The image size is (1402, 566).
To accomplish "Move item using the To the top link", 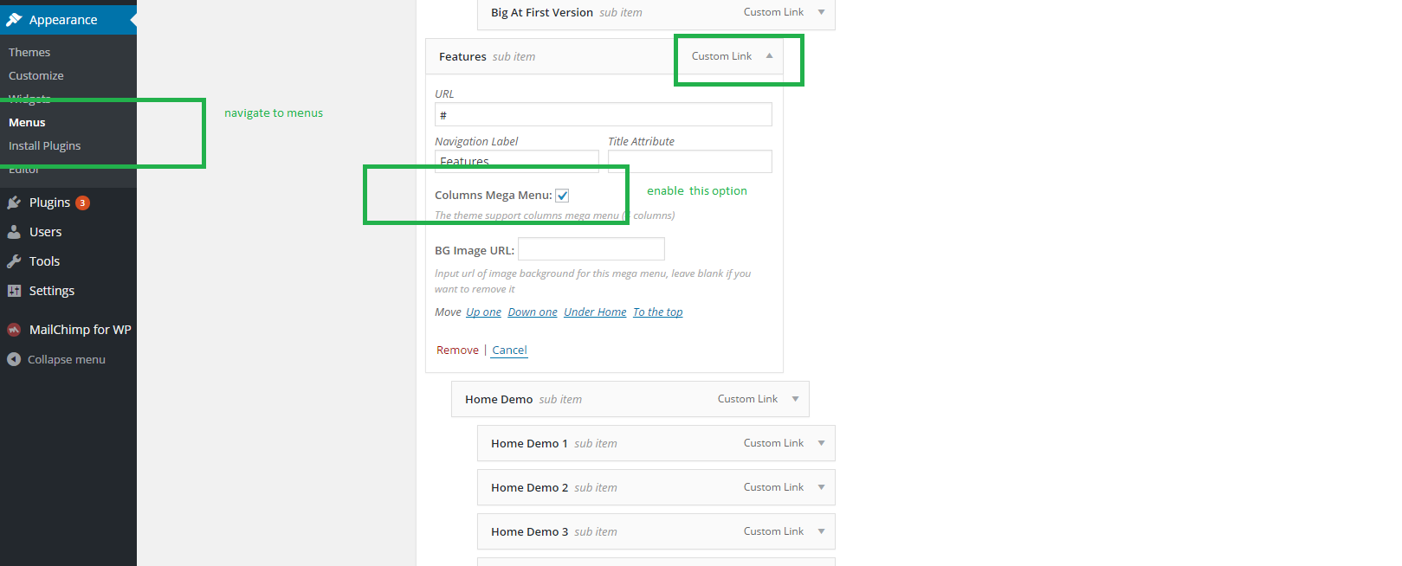I will click(x=657, y=312).
